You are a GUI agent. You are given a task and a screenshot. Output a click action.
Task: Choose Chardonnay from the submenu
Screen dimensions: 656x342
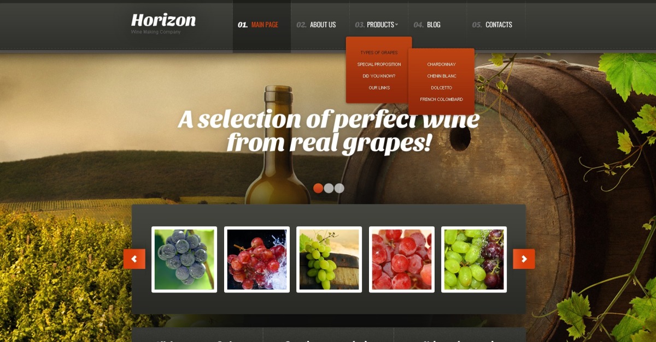pos(442,64)
